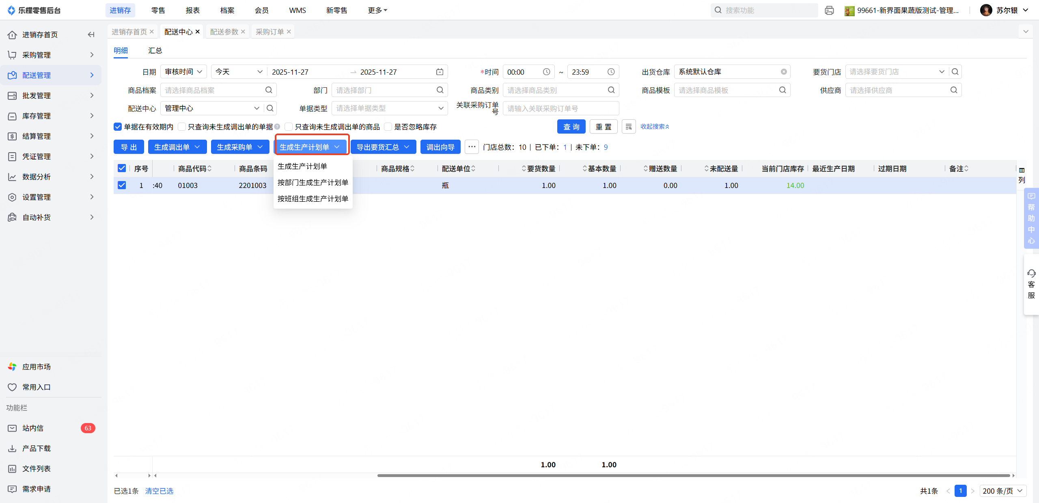Open the 单据类型 dropdown
Screen dimensions: 1039x503
(x=389, y=108)
